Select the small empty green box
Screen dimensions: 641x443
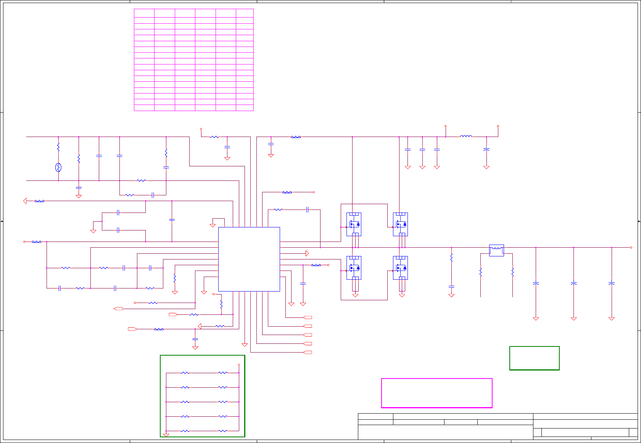click(x=535, y=358)
